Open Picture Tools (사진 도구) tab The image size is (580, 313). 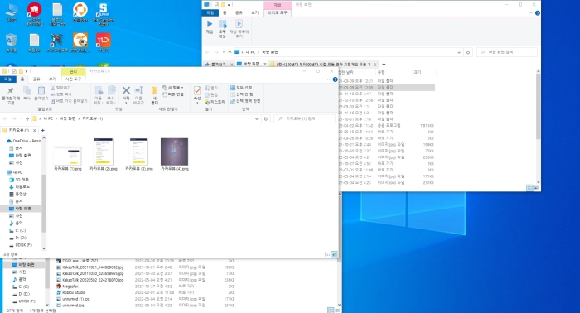73,79
